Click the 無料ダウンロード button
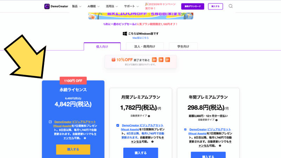This screenshot has height=158, width=281. coord(192,6)
